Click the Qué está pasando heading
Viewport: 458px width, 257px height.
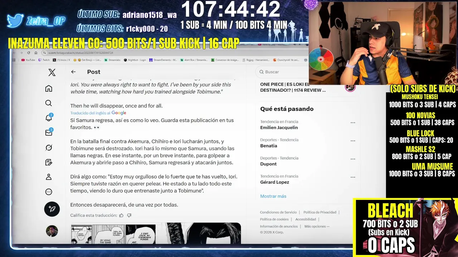[x=287, y=109]
